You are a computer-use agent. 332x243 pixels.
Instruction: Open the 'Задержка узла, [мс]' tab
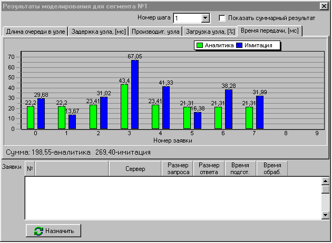[99, 32]
